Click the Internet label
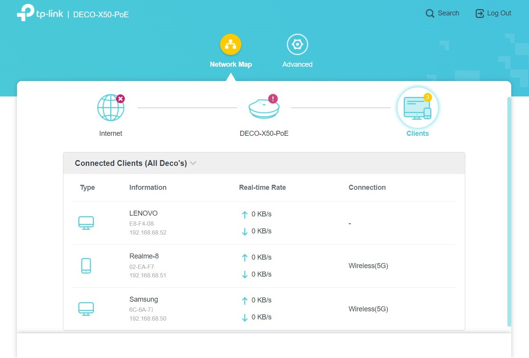Viewport: 529px width, 358px height. 110,133
